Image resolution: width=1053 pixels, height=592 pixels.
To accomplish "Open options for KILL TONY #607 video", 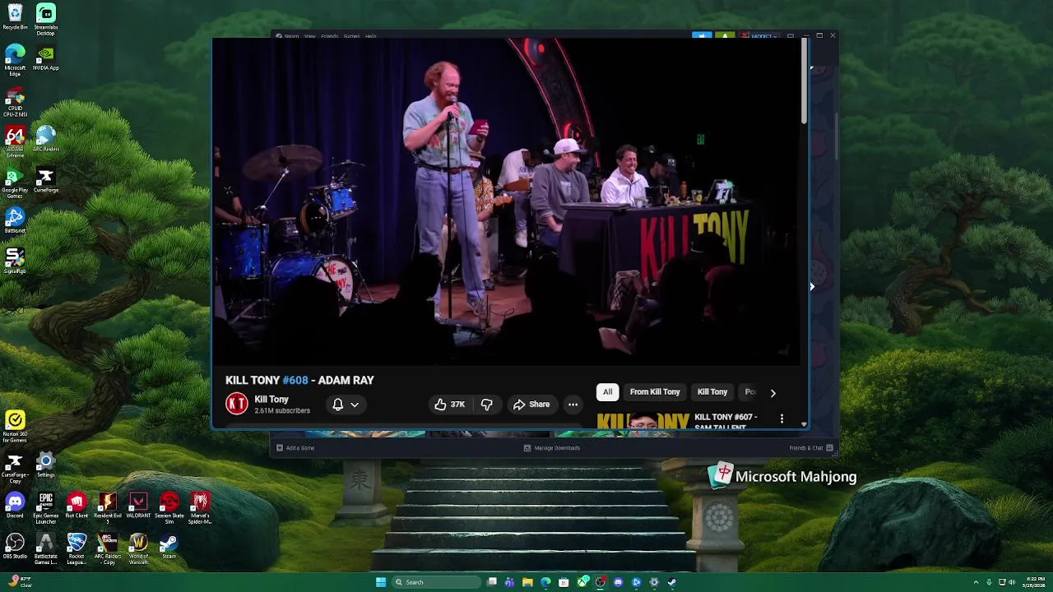I will (782, 419).
